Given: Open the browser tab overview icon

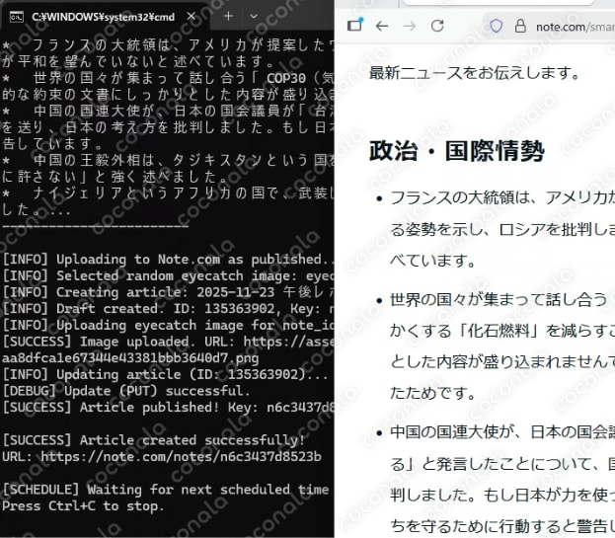Looking at the screenshot, I should point(355,25).
